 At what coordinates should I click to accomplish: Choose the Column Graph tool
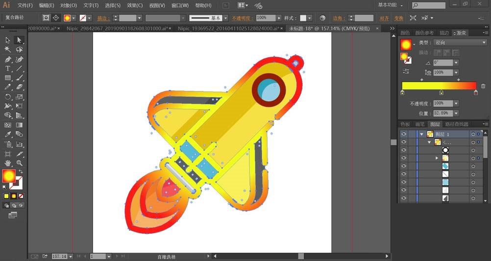click(x=20, y=144)
